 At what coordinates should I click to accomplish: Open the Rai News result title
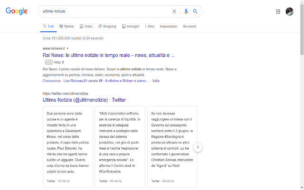pyautogui.click(x=109, y=55)
